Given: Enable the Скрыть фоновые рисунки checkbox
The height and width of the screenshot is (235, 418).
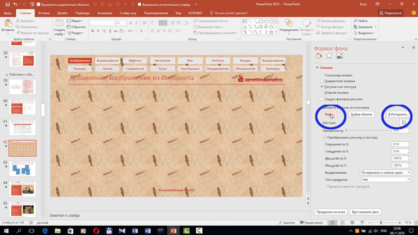Looking at the screenshot, I should [322, 99].
